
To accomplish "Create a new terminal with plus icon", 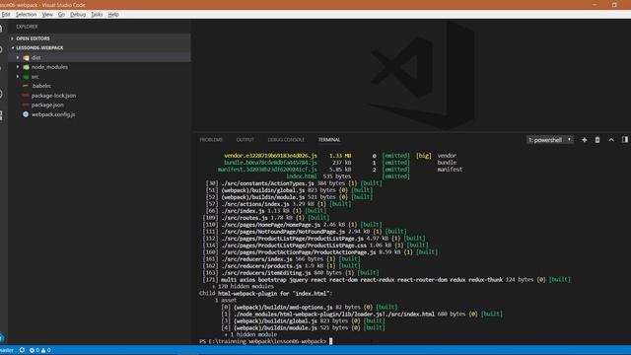I will pos(585,140).
